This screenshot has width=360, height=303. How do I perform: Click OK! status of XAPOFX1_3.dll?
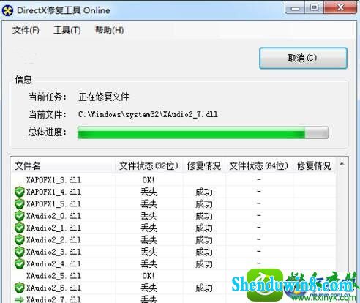point(149,180)
